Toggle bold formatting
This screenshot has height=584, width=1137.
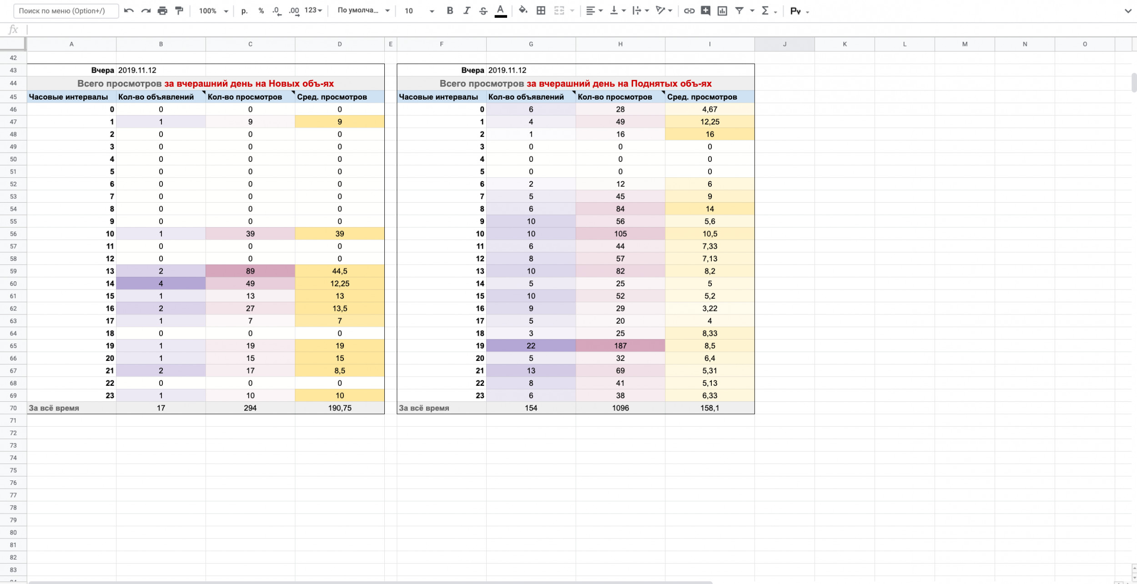[x=450, y=10]
